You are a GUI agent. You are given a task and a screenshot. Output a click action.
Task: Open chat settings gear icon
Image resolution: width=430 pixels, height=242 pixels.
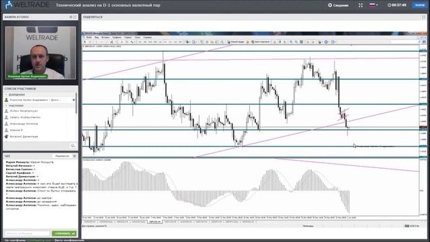[75, 156]
